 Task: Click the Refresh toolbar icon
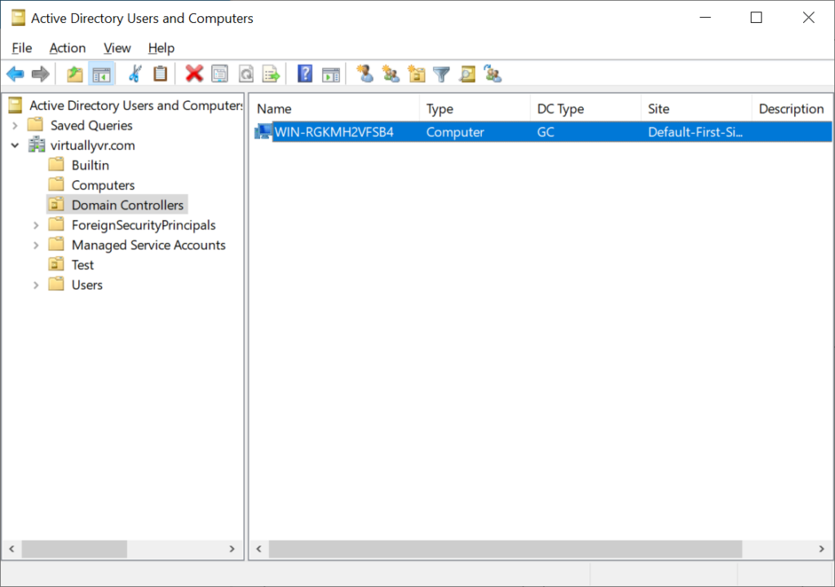[245, 74]
